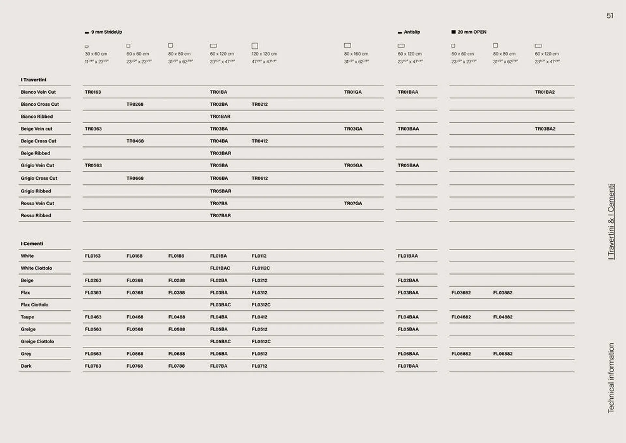Image resolution: width=626 pixels, height=443 pixels.
Task: Click the 9 mm StrideUp 80 x 80 cm tile icon
Action: 171,45
